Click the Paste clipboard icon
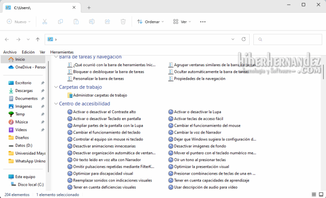326x198 pixels. pos(76,22)
